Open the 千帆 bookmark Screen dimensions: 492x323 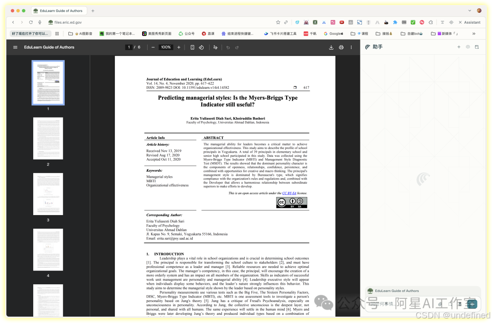[310, 34]
